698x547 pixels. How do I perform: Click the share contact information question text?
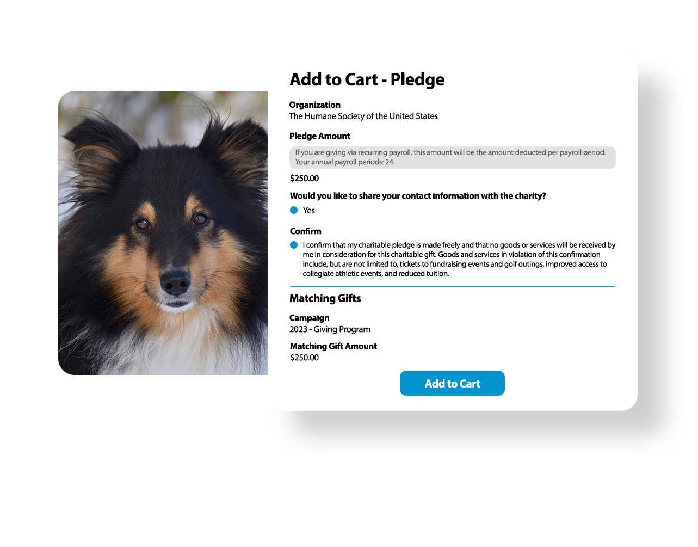coord(417,196)
